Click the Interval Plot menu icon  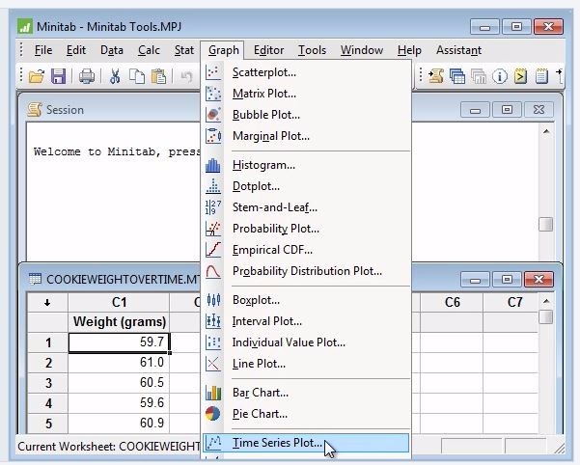pos(213,321)
